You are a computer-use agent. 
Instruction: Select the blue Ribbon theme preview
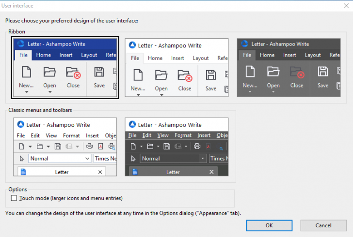click(x=65, y=68)
